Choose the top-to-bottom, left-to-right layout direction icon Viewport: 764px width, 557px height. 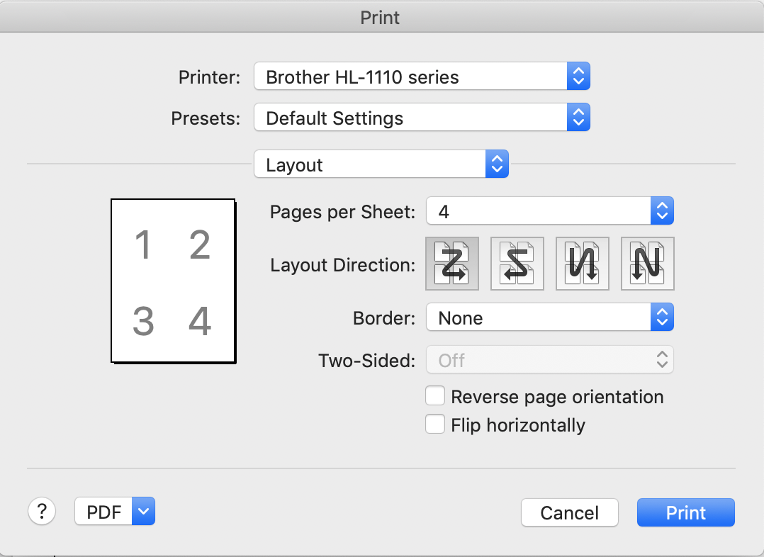click(583, 264)
